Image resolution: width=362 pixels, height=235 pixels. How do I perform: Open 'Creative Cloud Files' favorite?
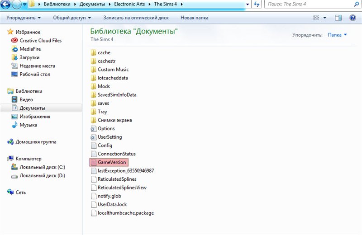[40, 40]
